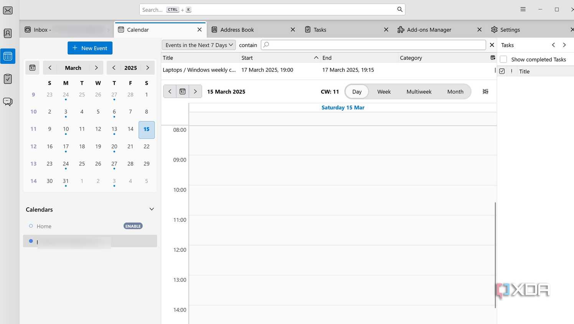Show previous Tasks pane mode
Viewport: 574px width, 324px height.
click(x=553, y=45)
